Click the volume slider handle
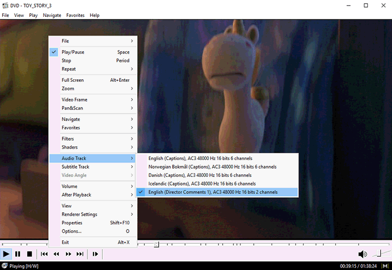The image size is (392, 270). (379, 253)
